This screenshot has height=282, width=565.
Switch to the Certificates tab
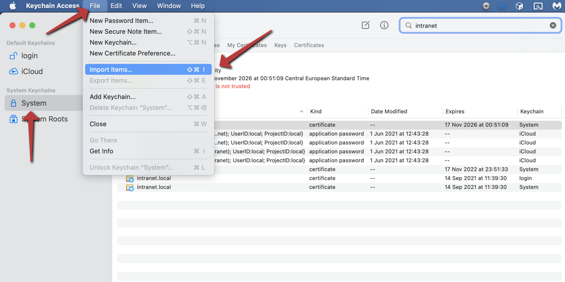pos(309,46)
